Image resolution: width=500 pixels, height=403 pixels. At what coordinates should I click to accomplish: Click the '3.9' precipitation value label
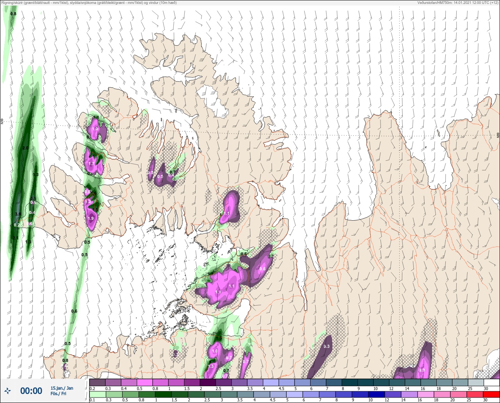pos(18,214)
